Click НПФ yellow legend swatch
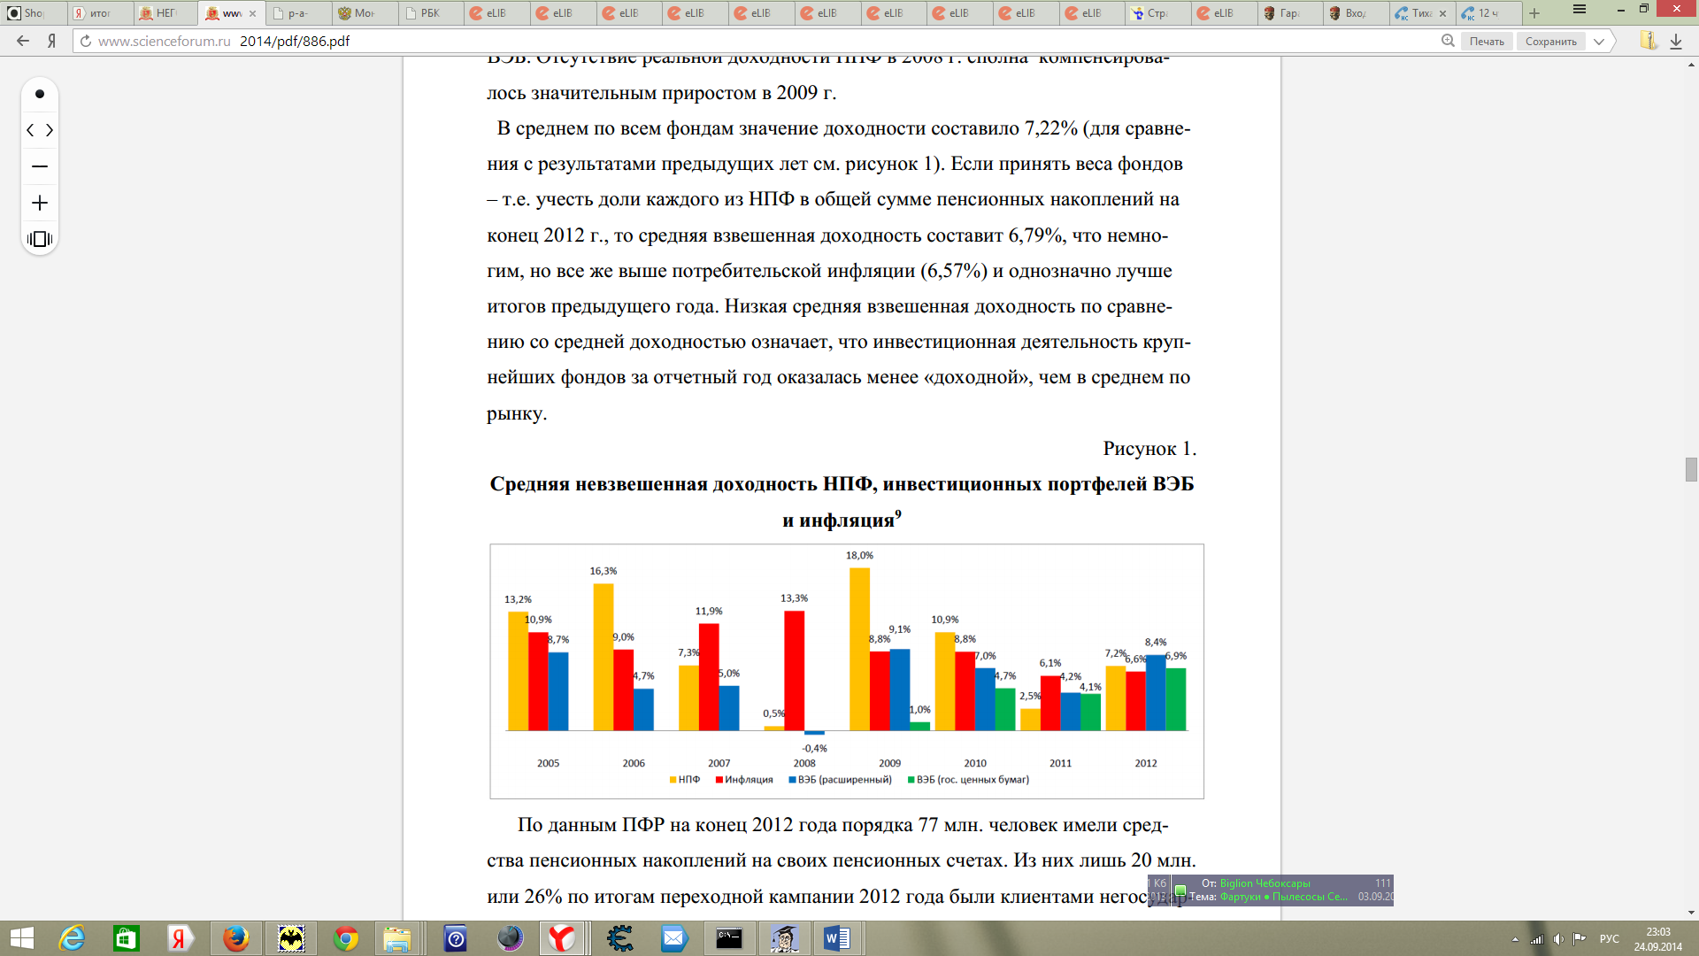Image resolution: width=1699 pixels, height=956 pixels. coord(673,780)
